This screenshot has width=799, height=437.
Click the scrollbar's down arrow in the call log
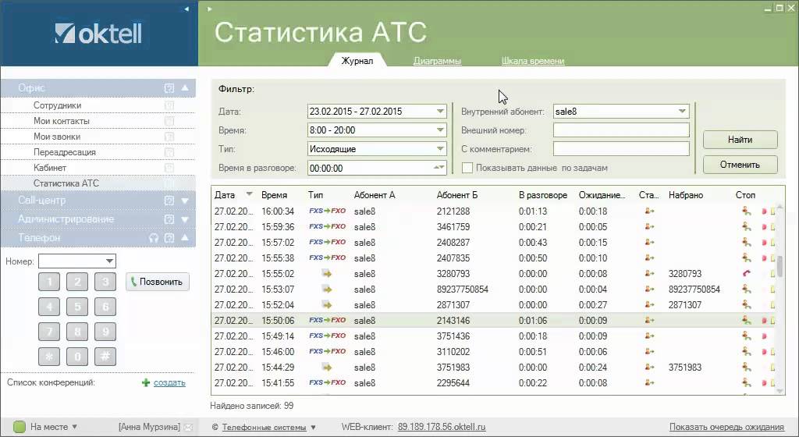[779, 391]
